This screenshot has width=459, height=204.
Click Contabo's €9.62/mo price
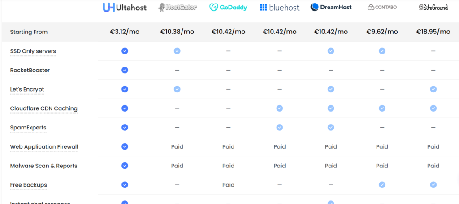(x=382, y=32)
